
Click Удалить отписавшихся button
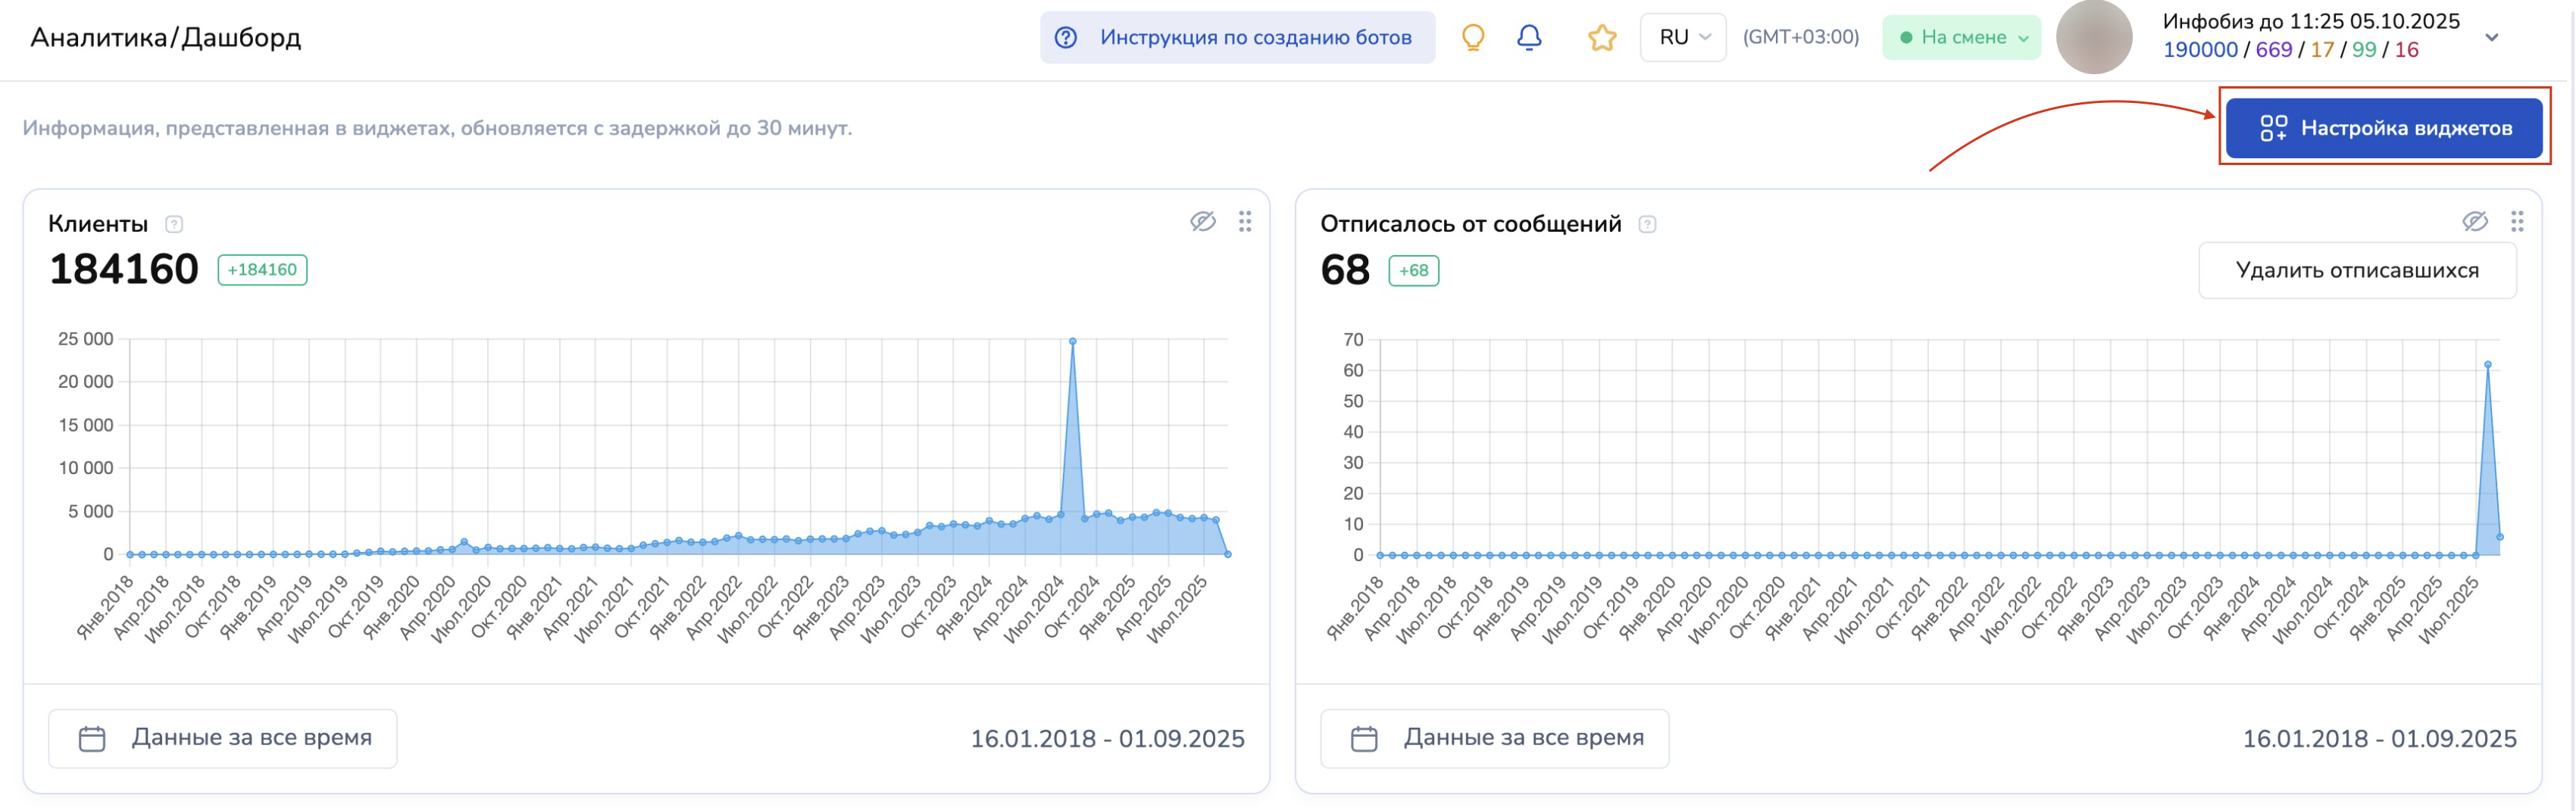2356,271
